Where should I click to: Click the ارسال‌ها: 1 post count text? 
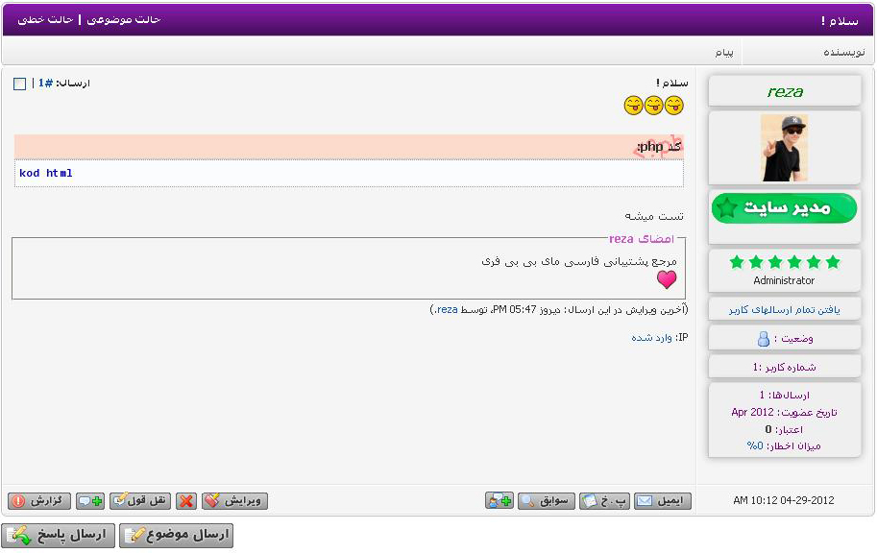coord(784,396)
